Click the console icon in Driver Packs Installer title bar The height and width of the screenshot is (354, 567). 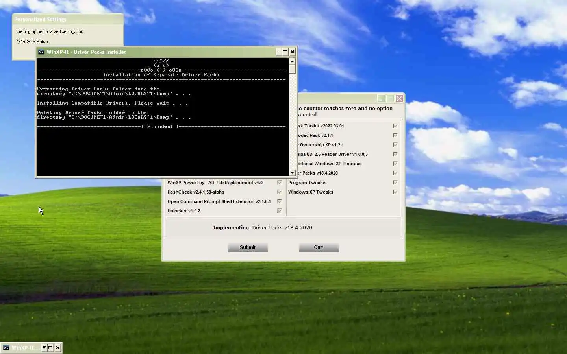pos(41,52)
